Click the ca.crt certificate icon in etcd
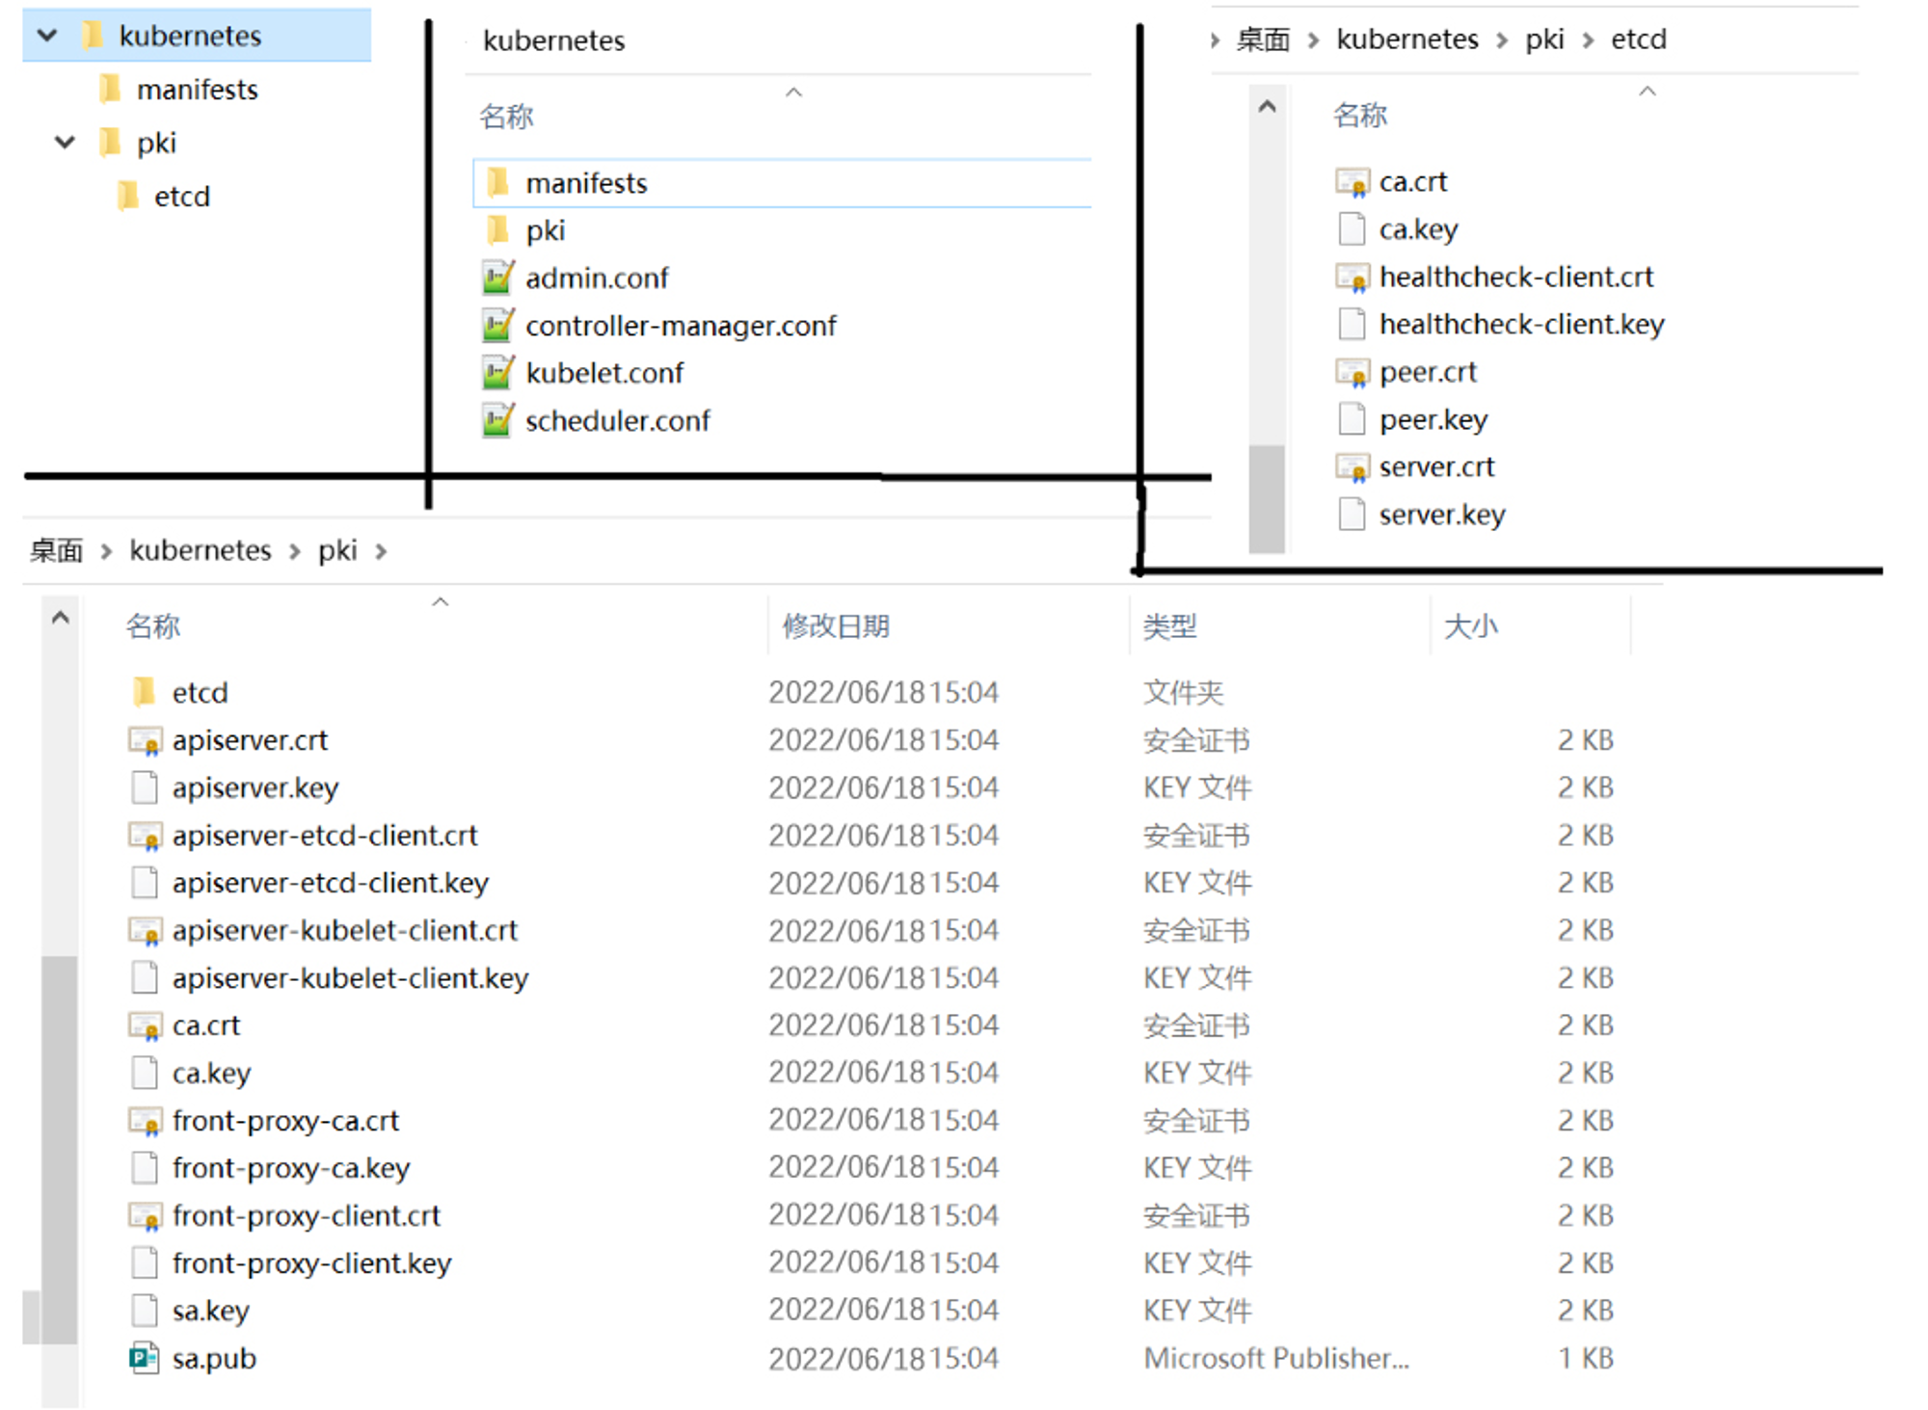The height and width of the screenshot is (1410, 1928). 1352,181
